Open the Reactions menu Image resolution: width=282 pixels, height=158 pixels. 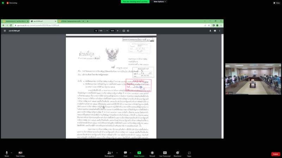point(177,153)
